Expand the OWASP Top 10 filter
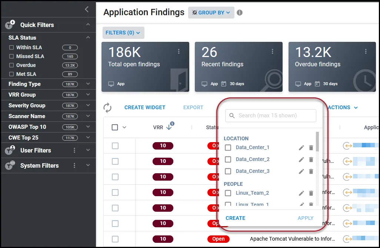380x248 pixels. tap(88, 127)
